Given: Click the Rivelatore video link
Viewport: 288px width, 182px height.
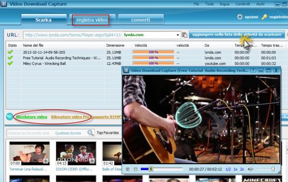Looking at the screenshot, I should tap(32, 117).
